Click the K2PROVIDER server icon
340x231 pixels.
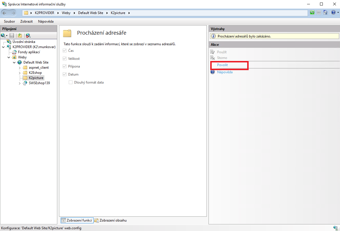click(x=9, y=47)
